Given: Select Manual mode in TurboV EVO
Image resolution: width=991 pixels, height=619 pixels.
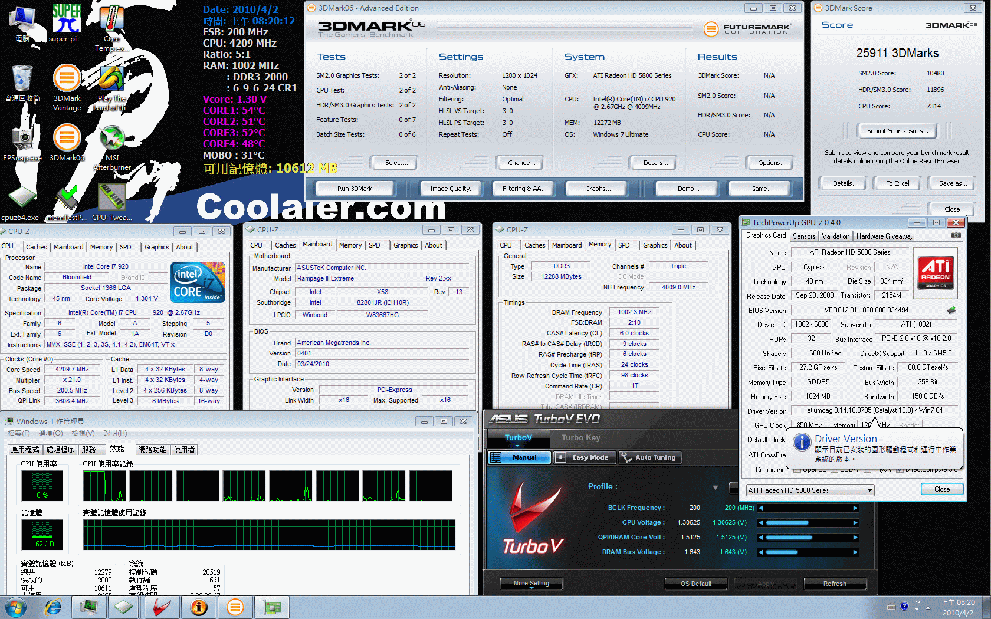Looking at the screenshot, I should (x=519, y=457).
